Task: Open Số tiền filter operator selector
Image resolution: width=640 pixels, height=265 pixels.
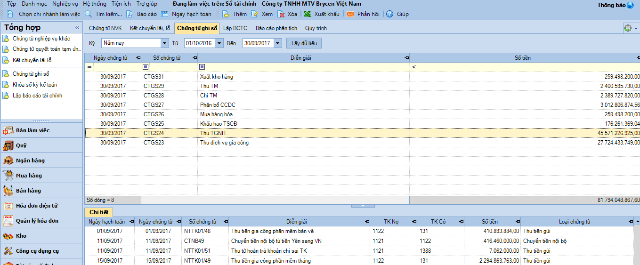Action: 414,67
